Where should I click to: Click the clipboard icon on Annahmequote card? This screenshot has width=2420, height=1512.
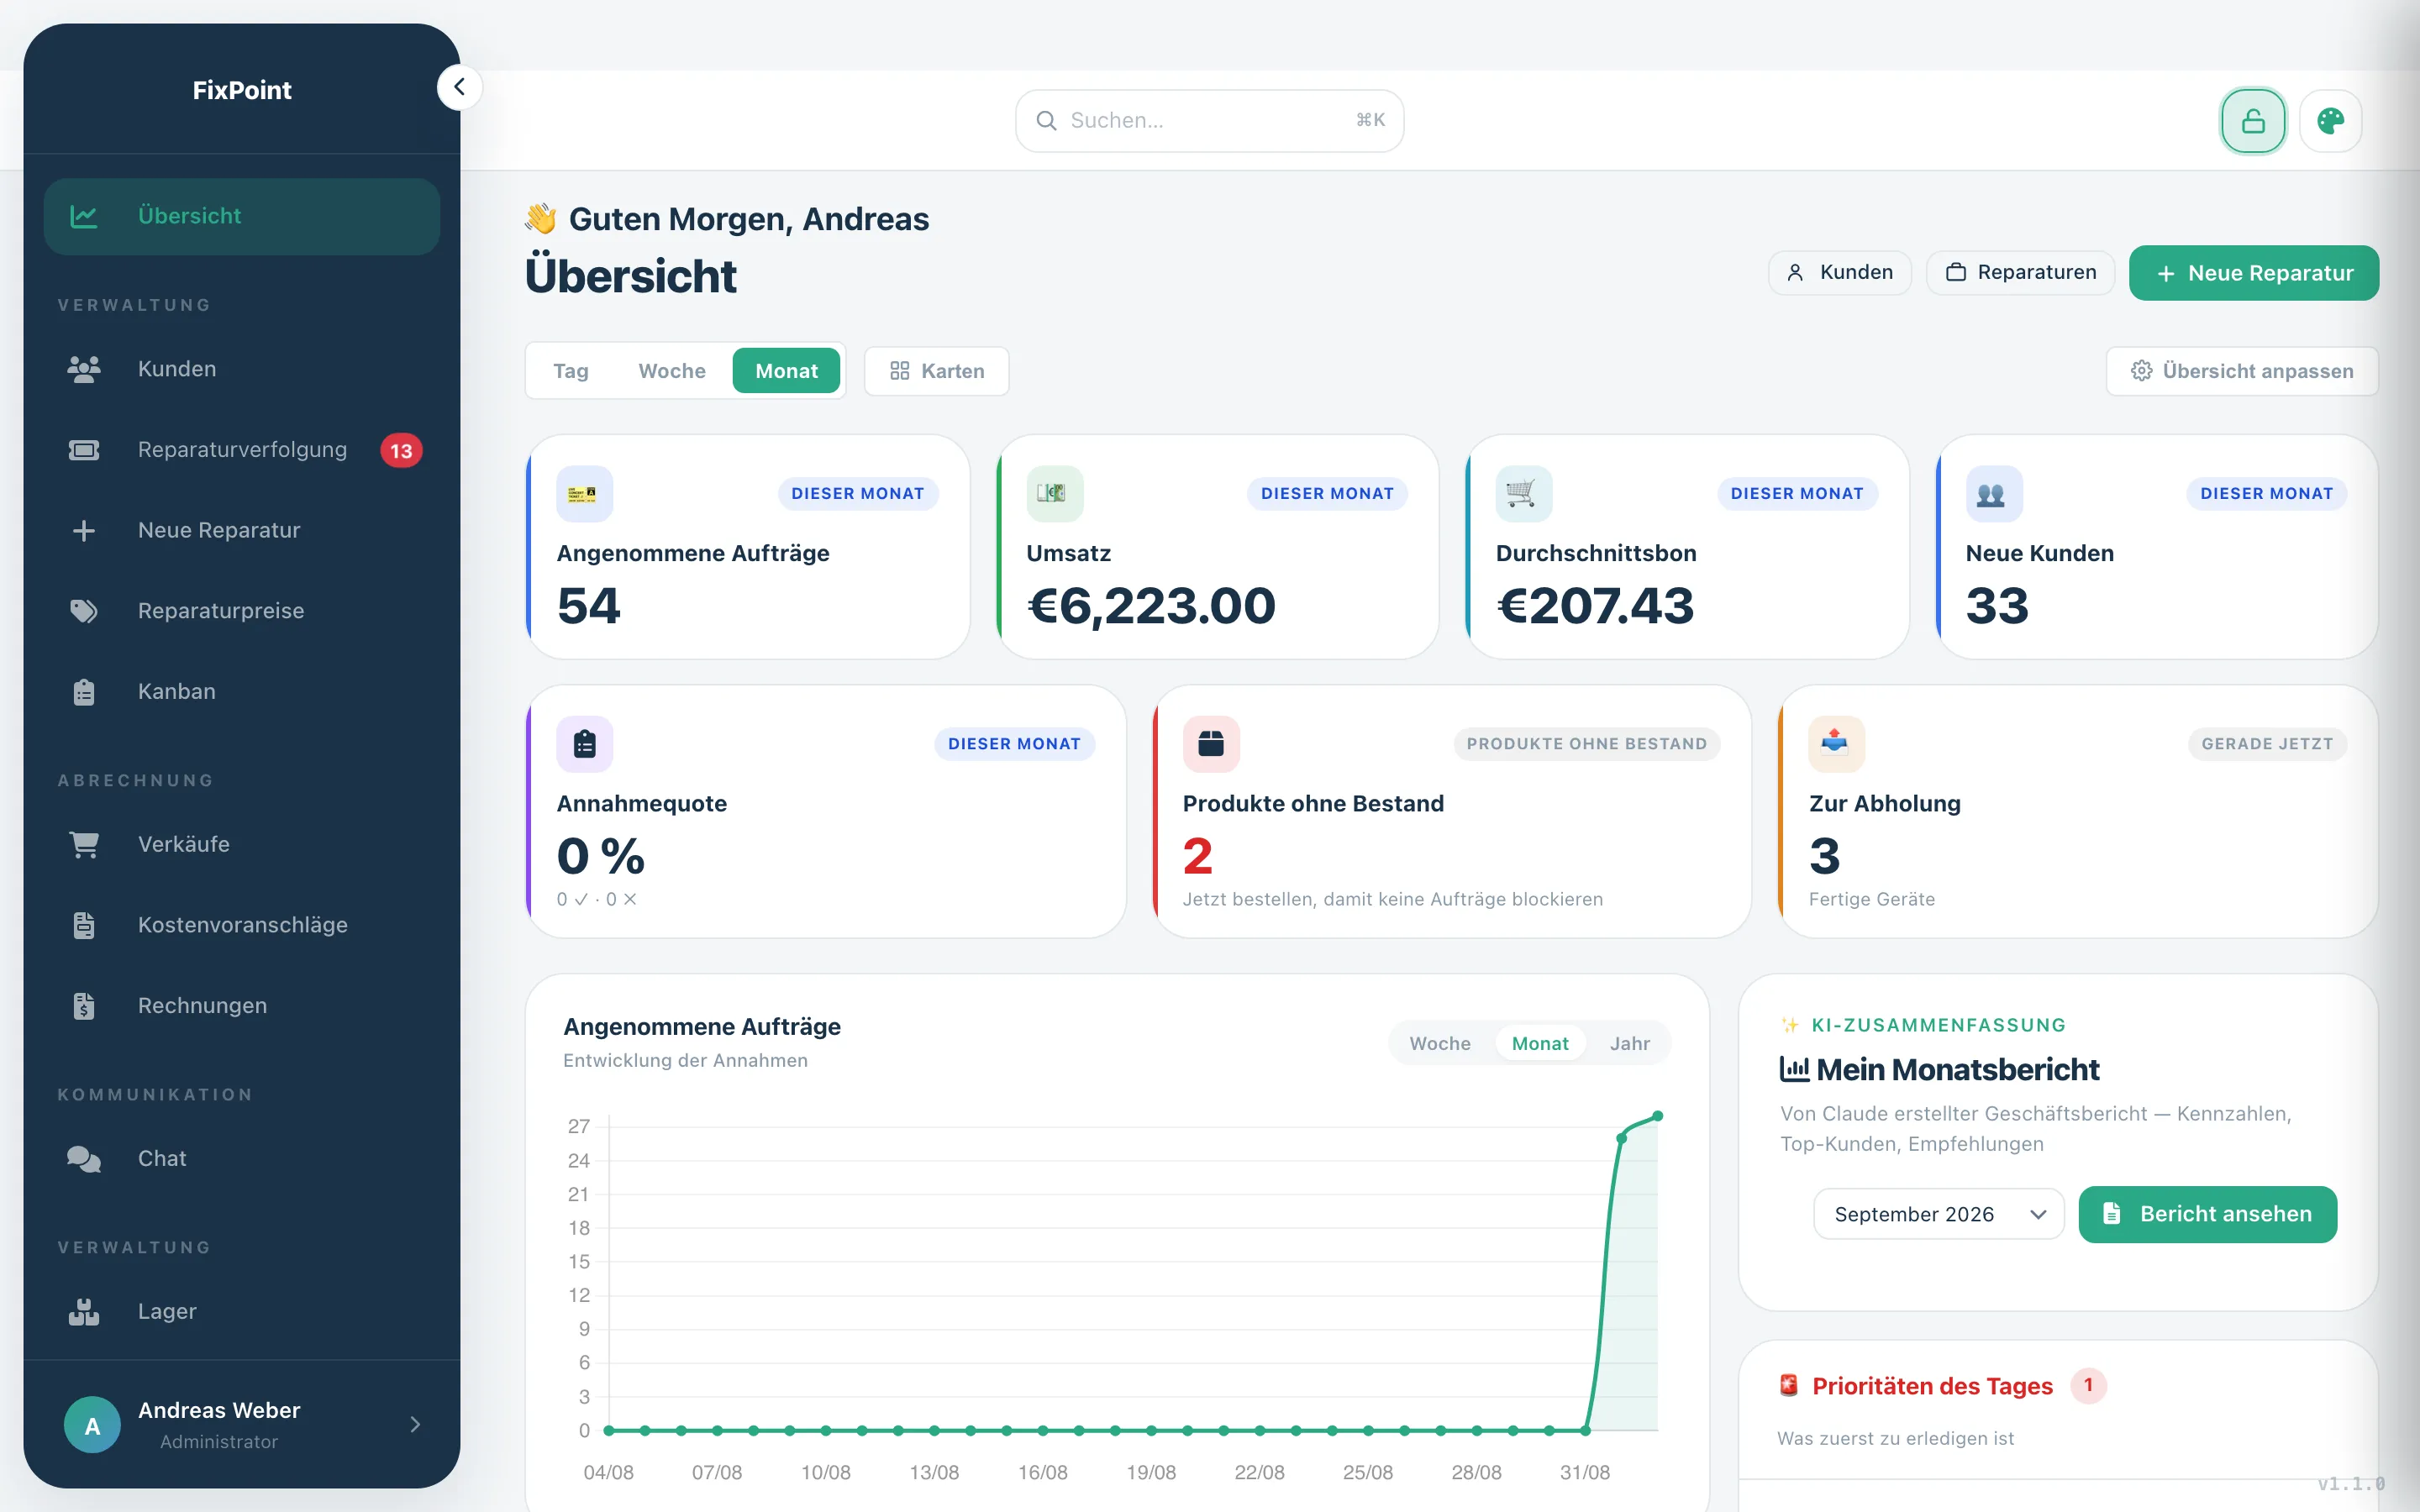(584, 744)
